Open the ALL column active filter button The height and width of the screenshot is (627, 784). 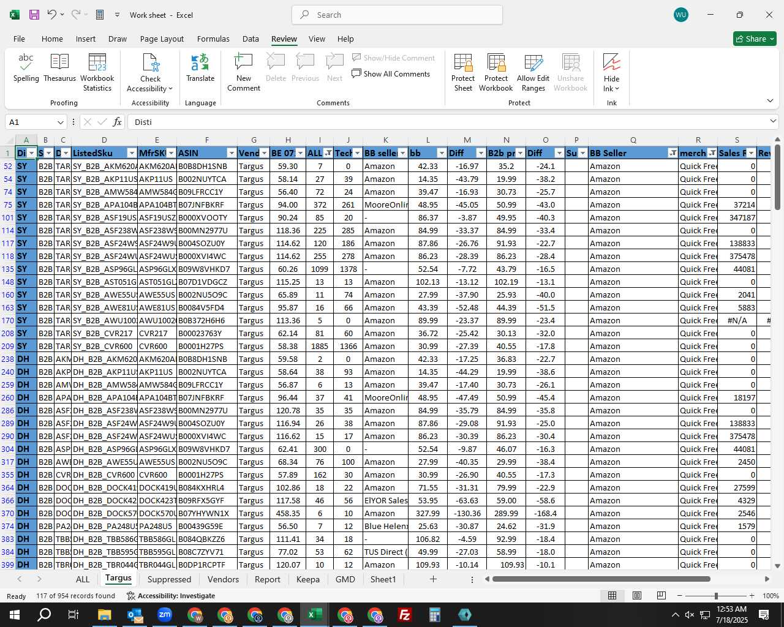328,152
